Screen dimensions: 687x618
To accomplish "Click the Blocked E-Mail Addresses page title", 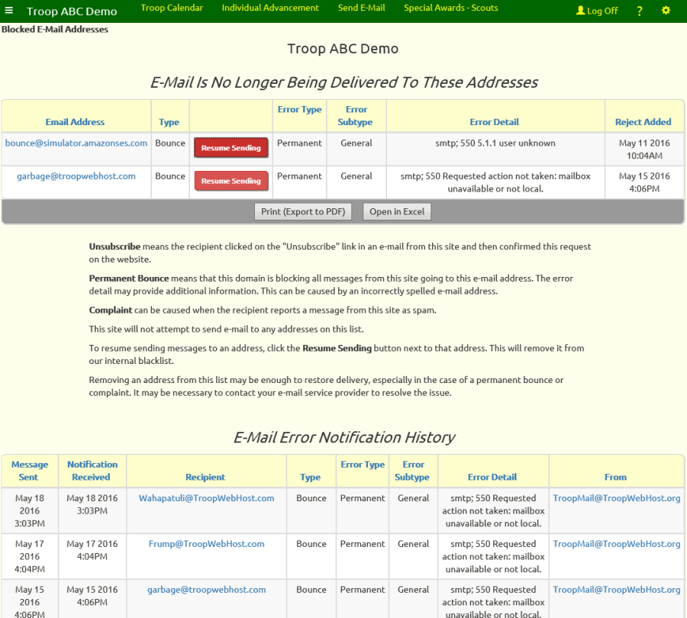I will [55, 29].
